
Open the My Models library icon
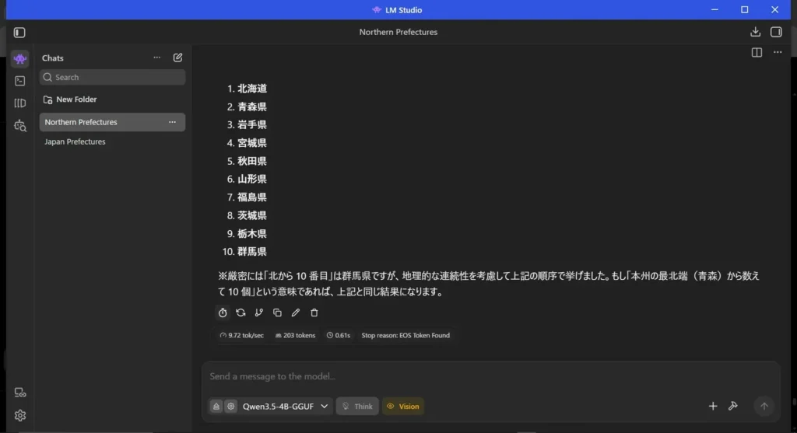[19, 103]
